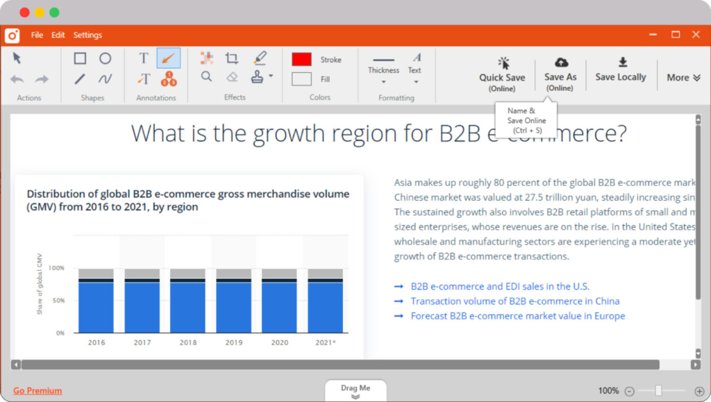711x402 pixels.
Task: Select the Text annotation tool
Action: point(144,59)
